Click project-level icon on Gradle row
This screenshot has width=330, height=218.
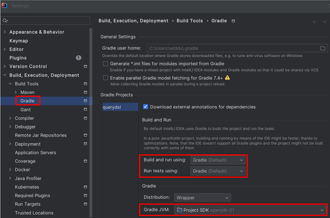pyautogui.click(x=86, y=101)
